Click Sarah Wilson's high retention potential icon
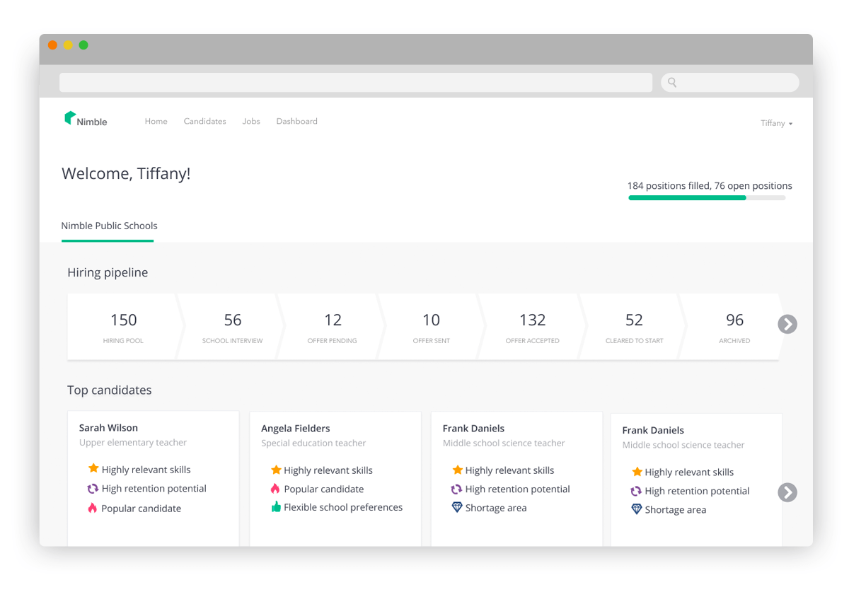The height and width of the screenshot is (592, 849). click(x=93, y=489)
